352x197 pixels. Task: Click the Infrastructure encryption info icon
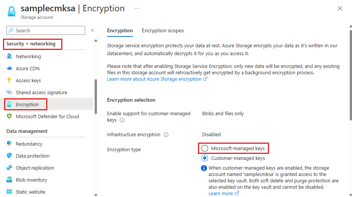point(166,135)
